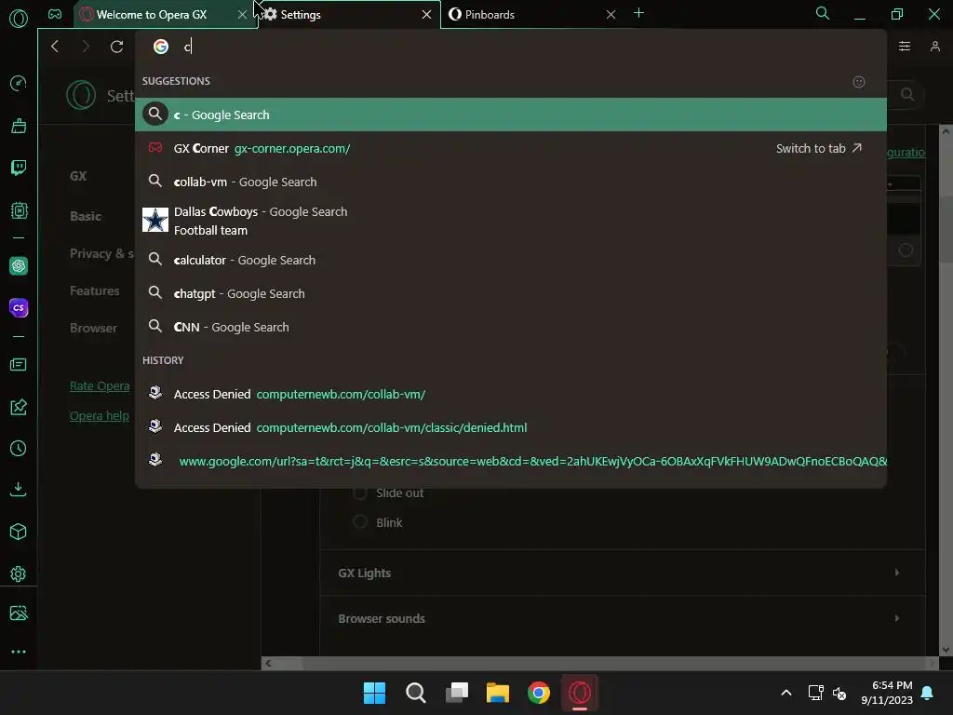Open the news panel icon in sidebar
Image resolution: width=953 pixels, height=715 pixels.
(x=19, y=364)
